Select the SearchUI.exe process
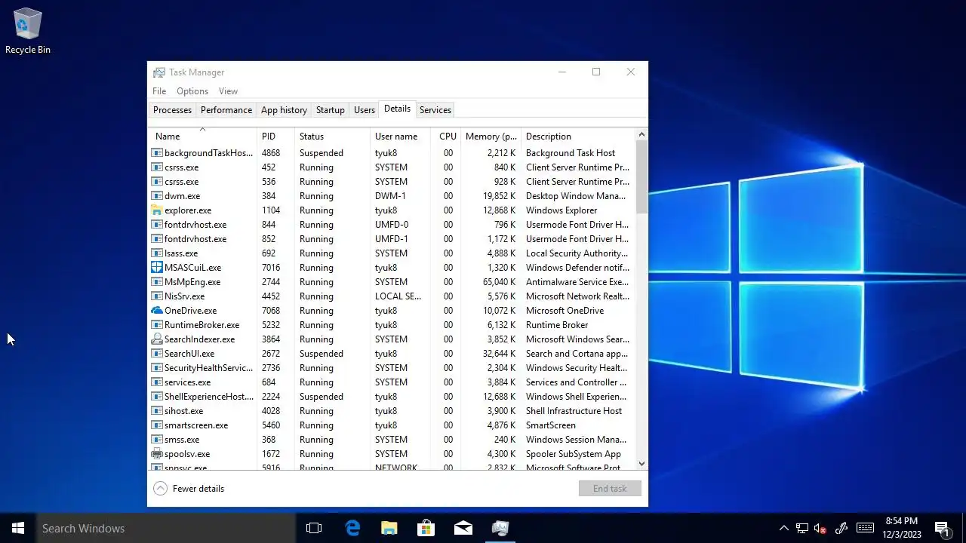Viewport: 966px width, 543px height. click(392, 354)
